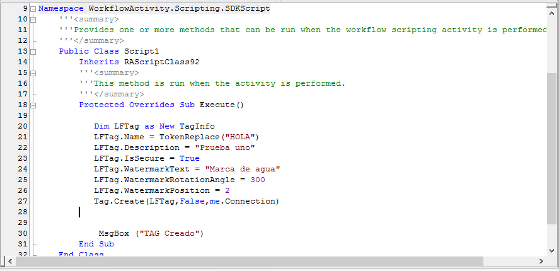This screenshot has height=271, width=559.
Task: Click the vertical scrollbar down arrow
Action: click(x=551, y=250)
